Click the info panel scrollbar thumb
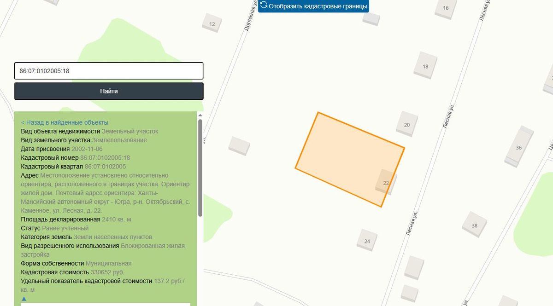Screen dimensions: 553x306 pyautogui.click(x=200, y=168)
